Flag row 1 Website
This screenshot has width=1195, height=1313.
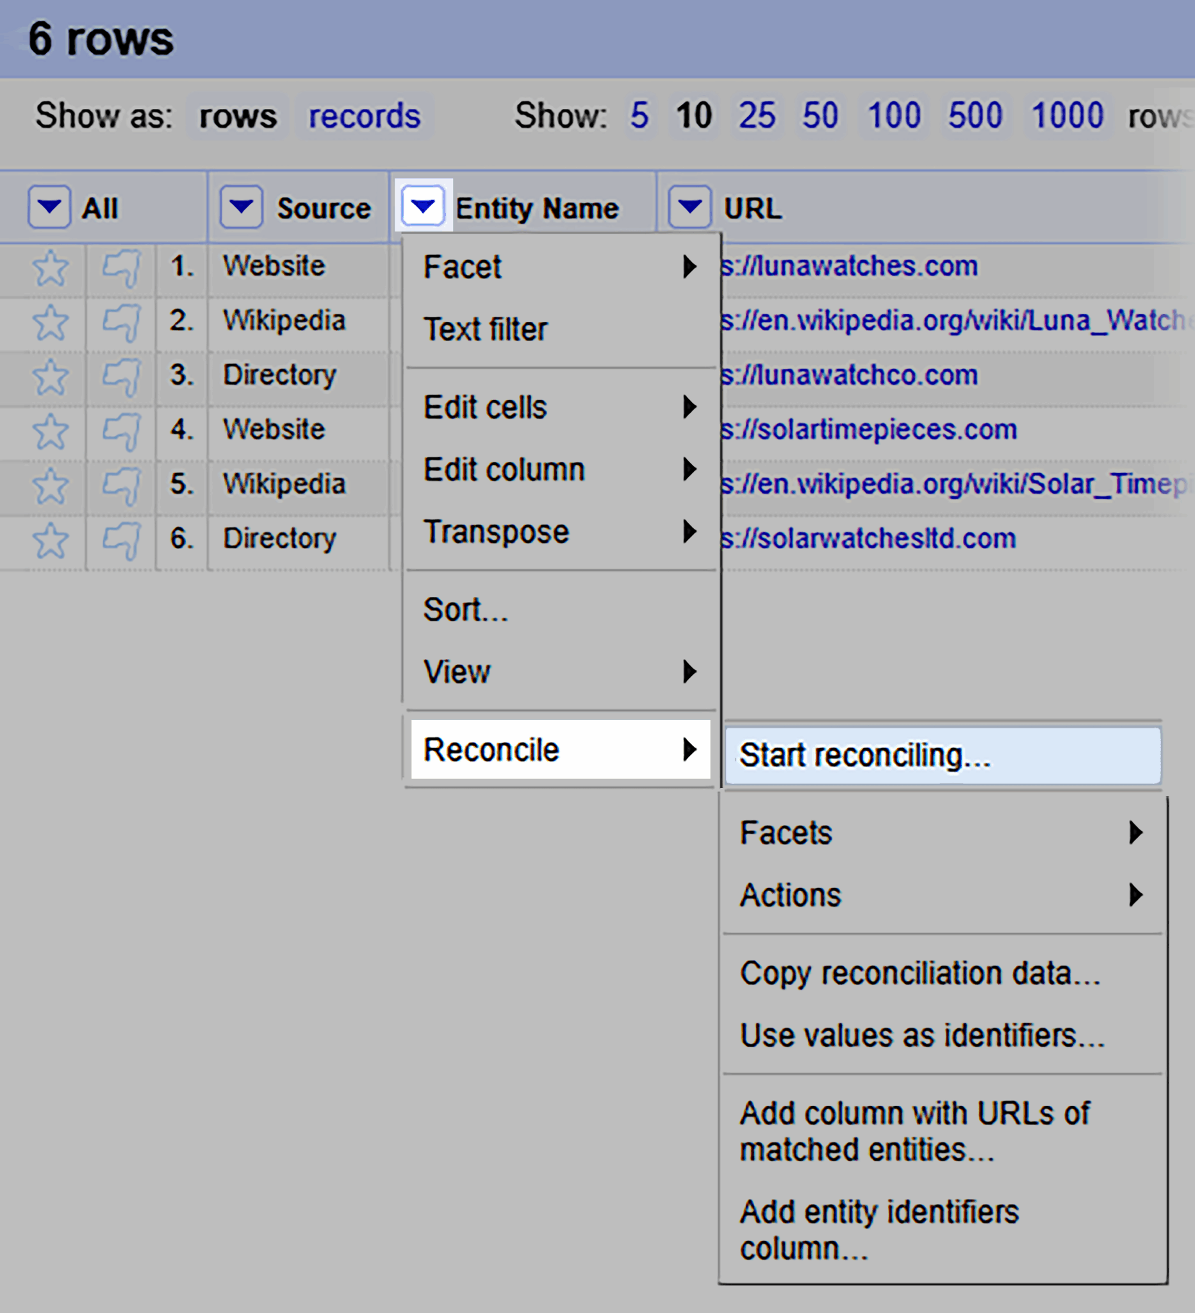click(x=122, y=268)
